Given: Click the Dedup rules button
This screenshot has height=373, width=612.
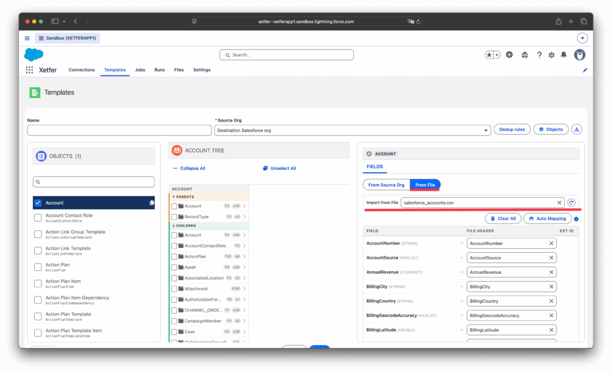Looking at the screenshot, I should coord(512,130).
